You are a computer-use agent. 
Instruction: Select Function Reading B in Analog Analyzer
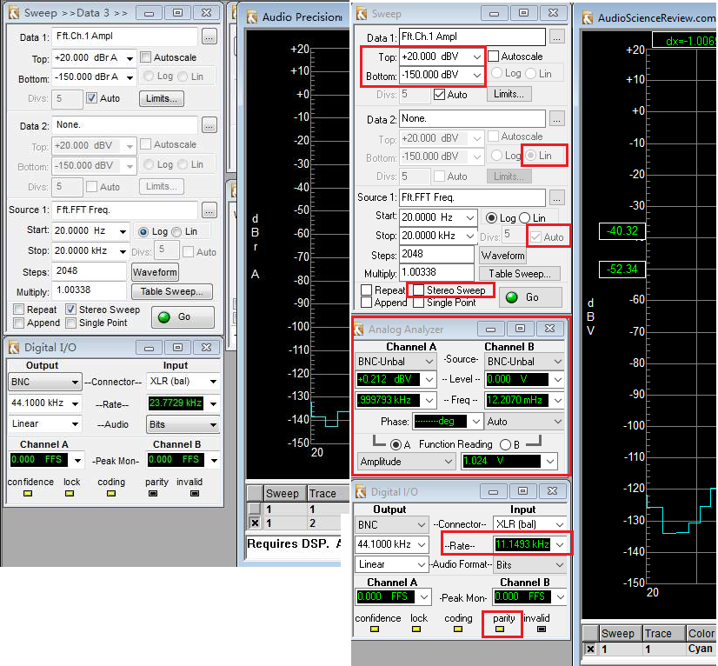click(x=505, y=445)
